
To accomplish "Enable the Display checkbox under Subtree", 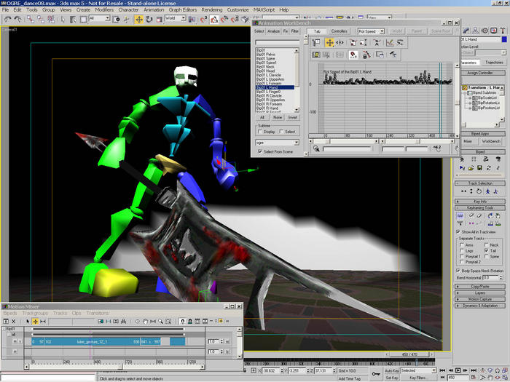I will 259,132.
